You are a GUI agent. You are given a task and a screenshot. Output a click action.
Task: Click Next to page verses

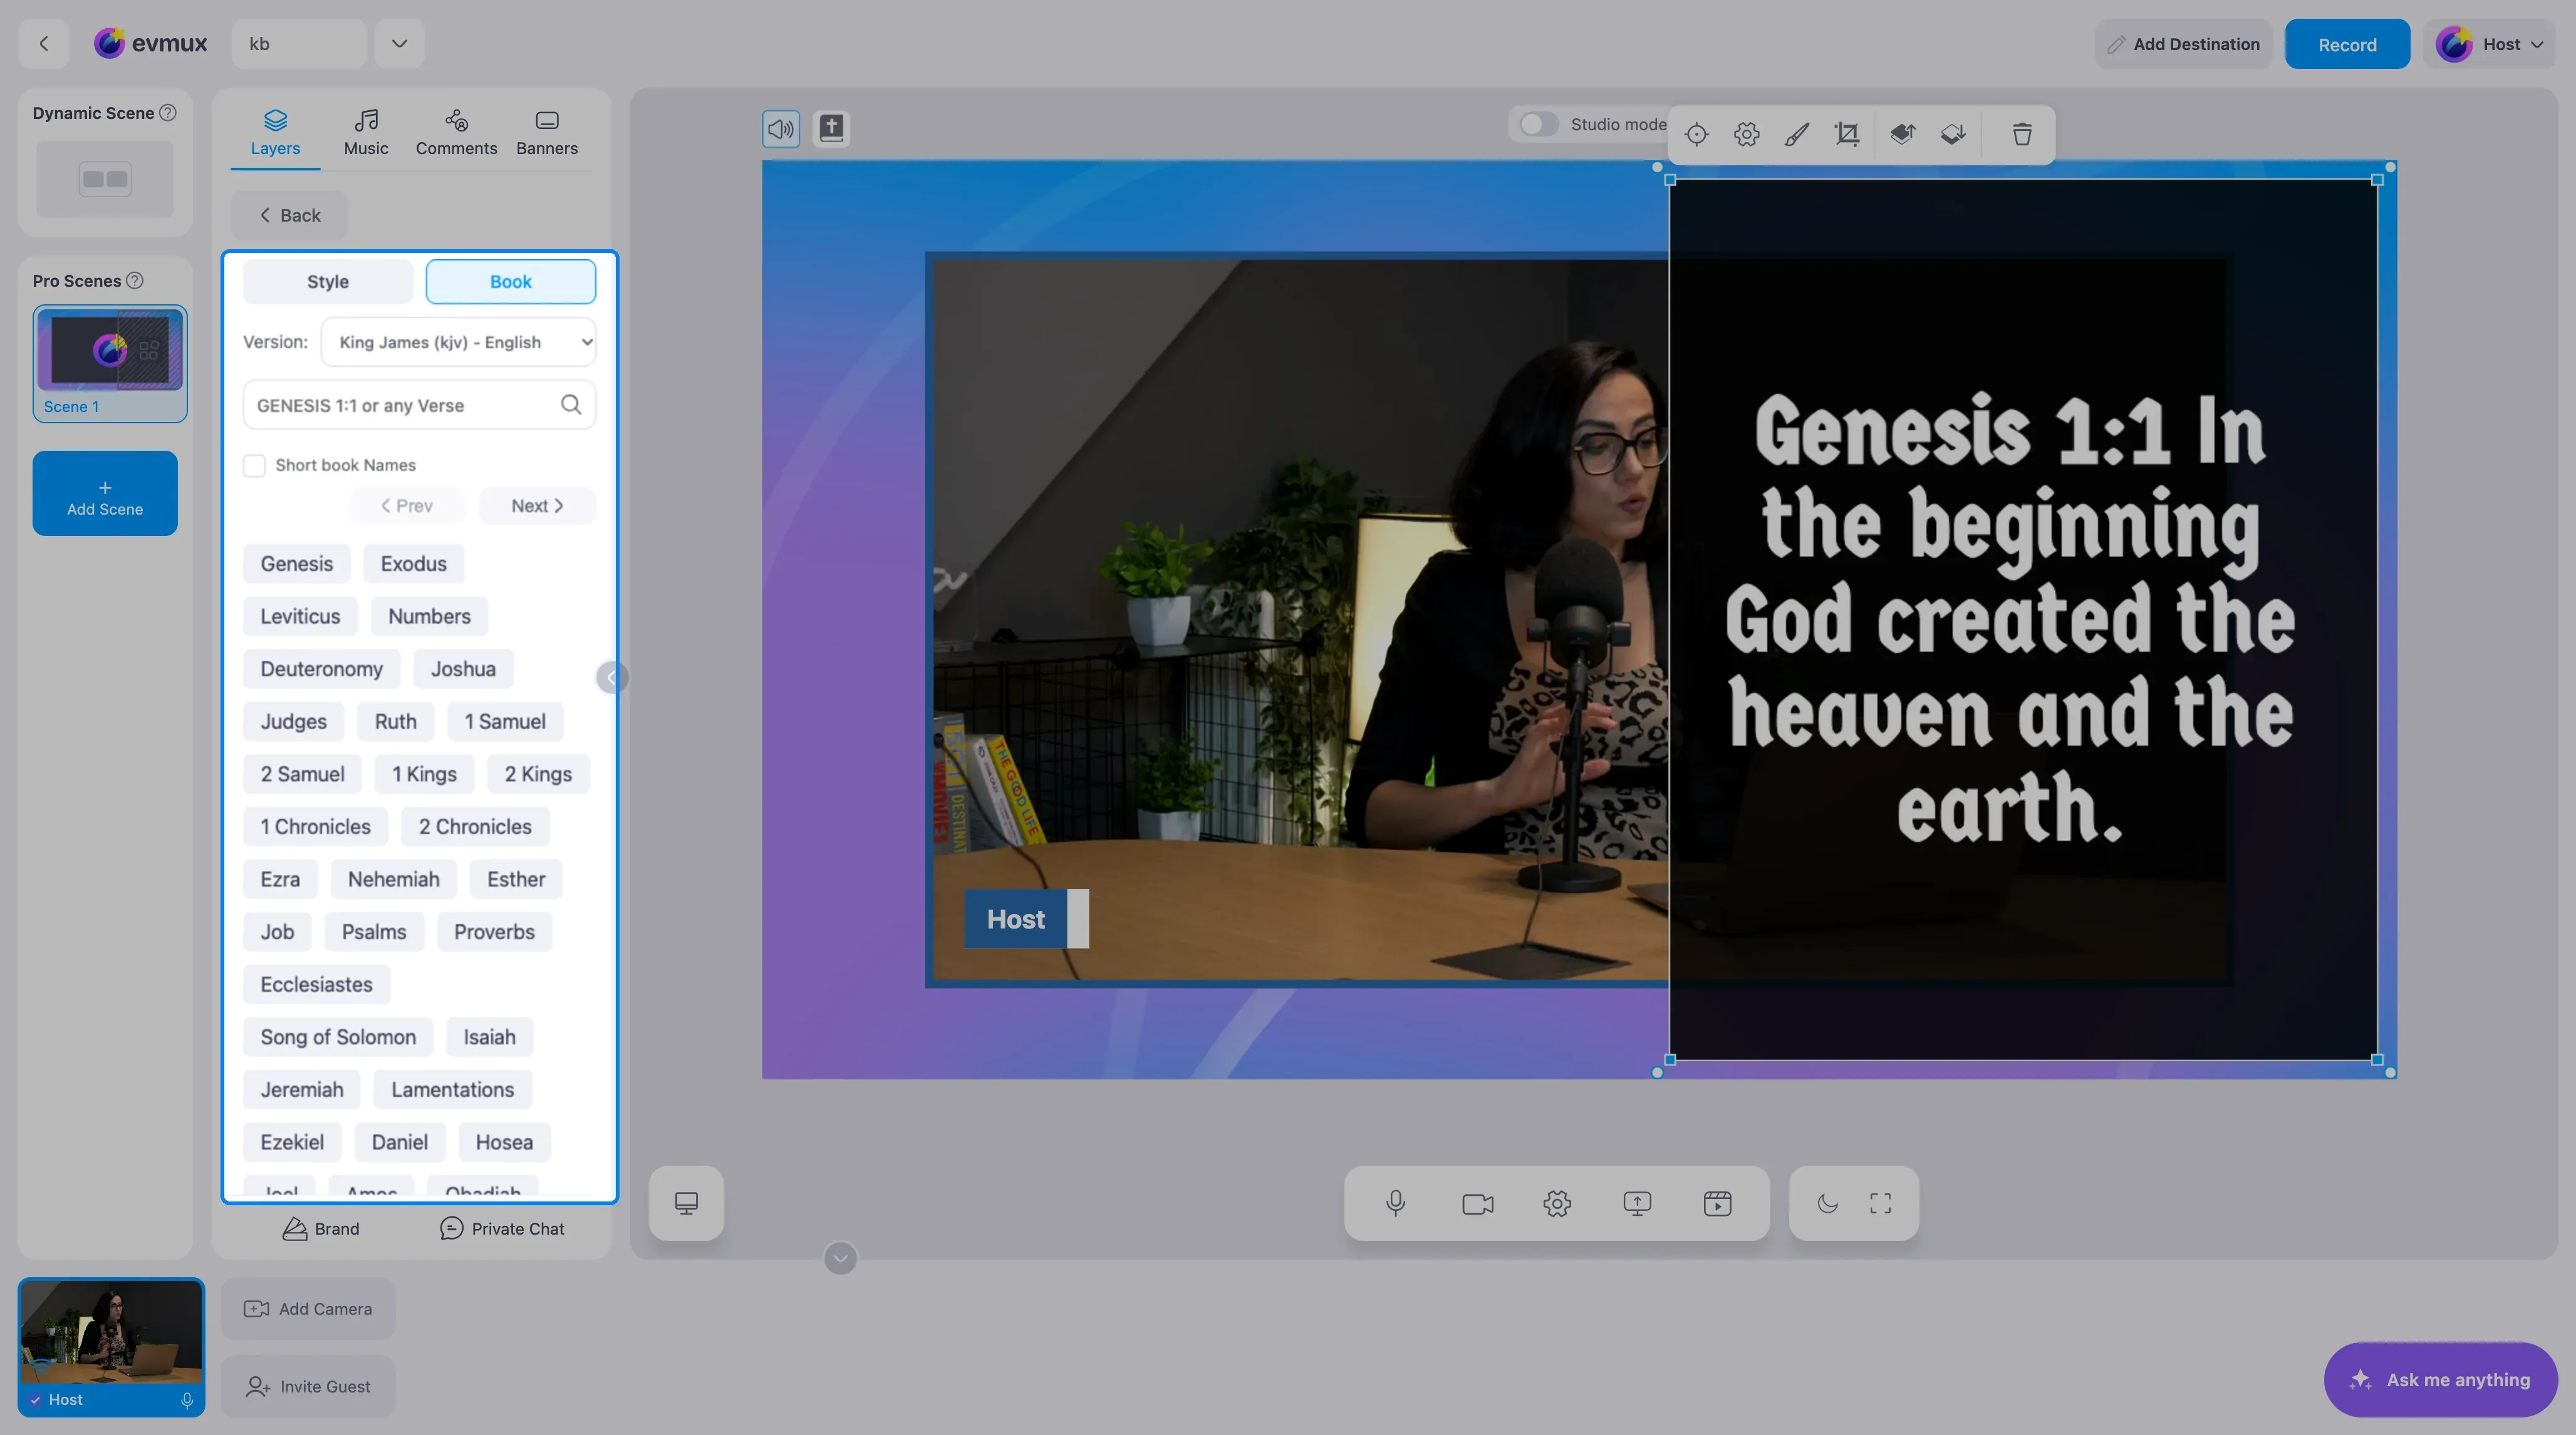pyautogui.click(x=537, y=506)
